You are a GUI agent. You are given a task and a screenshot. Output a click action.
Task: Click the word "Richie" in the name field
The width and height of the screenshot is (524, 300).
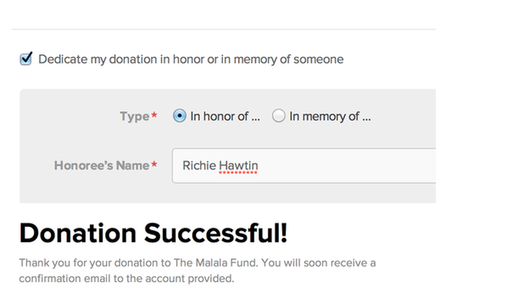[x=199, y=165]
